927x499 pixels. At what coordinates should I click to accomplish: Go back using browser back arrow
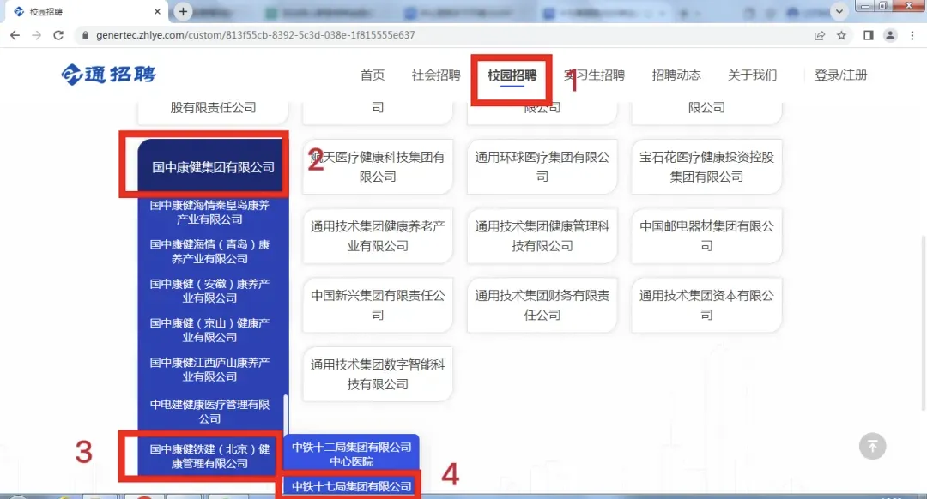[15, 35]
